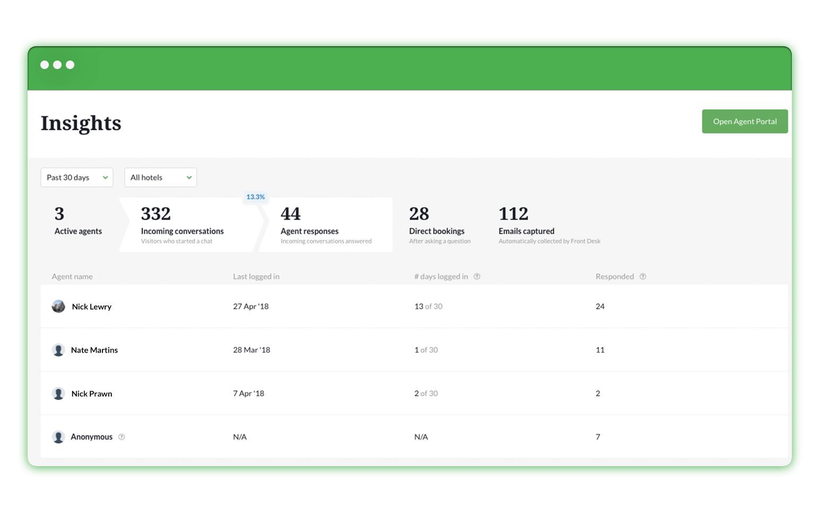Image resolution: width=820 pixels, height=515 pixels.
Task: Open the Past 30 days dropdown
Action: click(x=77, y=177)
